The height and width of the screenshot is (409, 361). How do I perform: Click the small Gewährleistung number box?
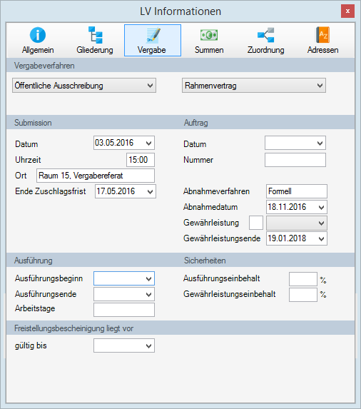point(256,223)
